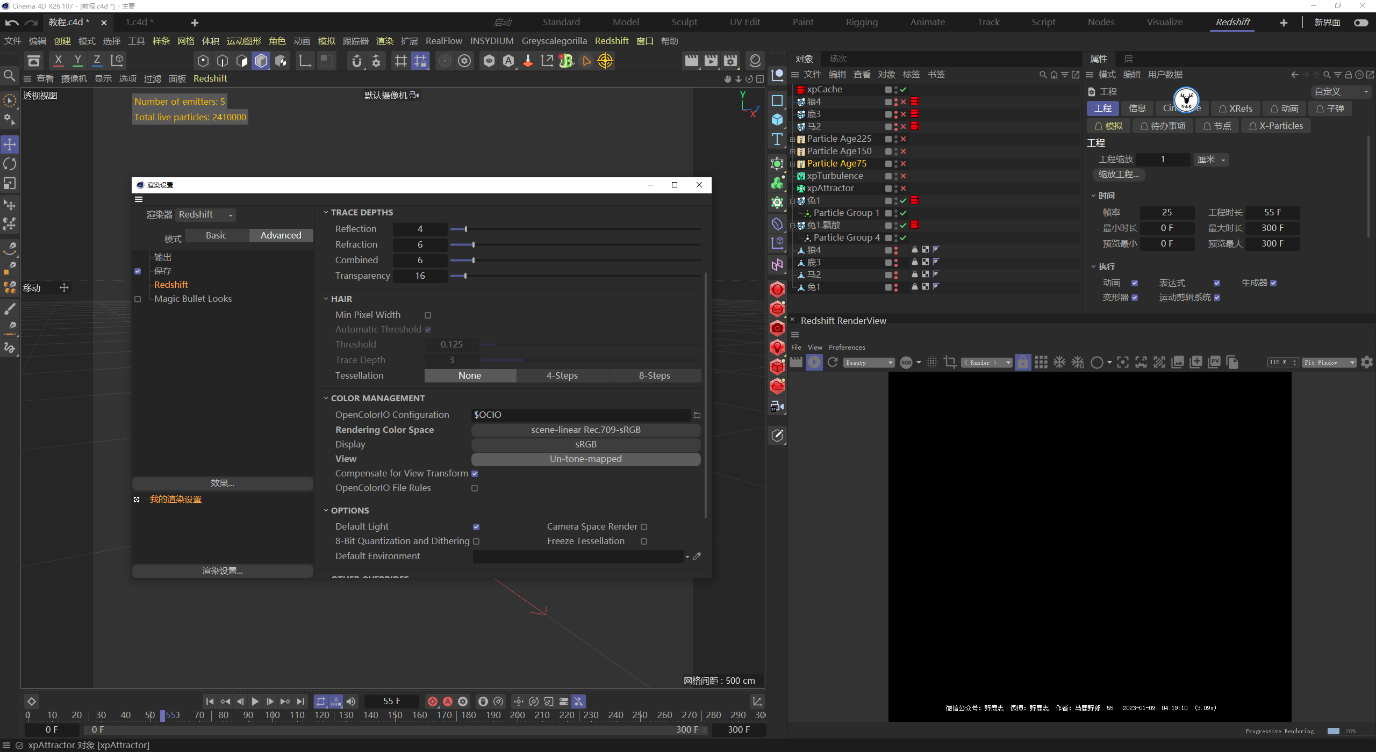Screen dimensions: 1376x752
Task: Open RenderView settings gear icon
Action: coord(1366,362)
